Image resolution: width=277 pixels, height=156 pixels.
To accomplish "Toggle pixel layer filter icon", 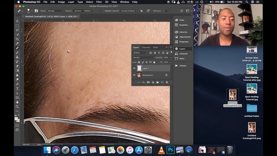I will 151,53.
